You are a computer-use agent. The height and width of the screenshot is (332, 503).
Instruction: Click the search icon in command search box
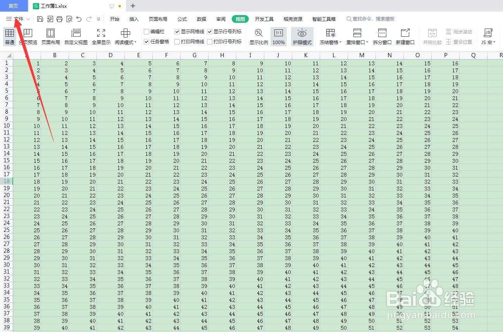point(349,19)
